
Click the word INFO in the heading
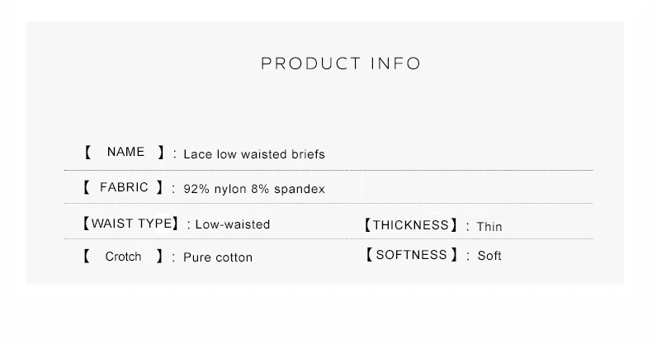point(396,64)
